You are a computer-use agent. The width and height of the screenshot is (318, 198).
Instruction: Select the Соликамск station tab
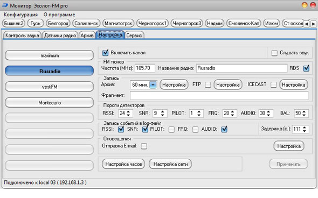point(86,23)
